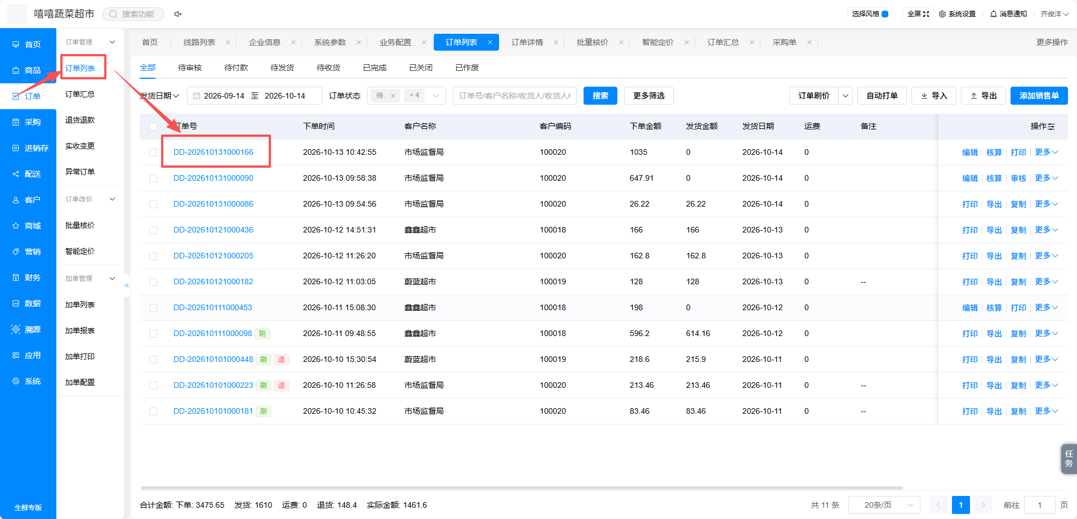Image resolution: width=1077 pixels, height=519 pixels.
Task: Switch to the 待发货 status tab
Action: [282, 68]
